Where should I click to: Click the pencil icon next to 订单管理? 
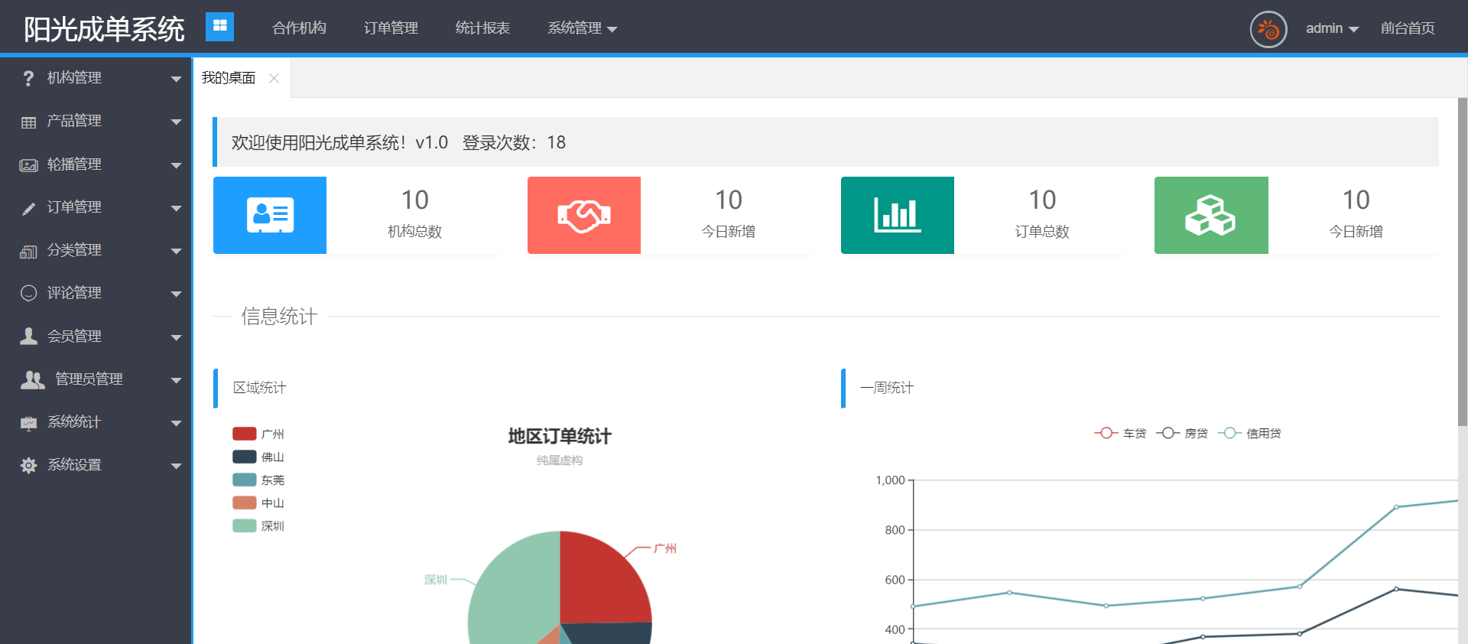point(29,208)
